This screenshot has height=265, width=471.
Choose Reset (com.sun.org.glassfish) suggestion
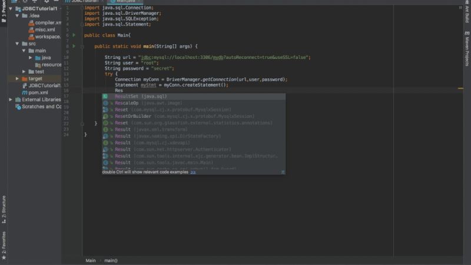click(194, 123)
